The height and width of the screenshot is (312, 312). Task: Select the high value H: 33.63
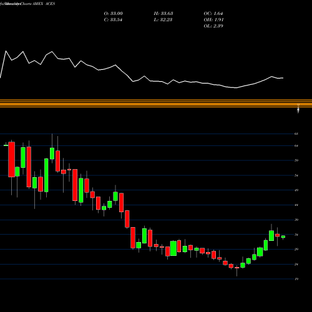coord(163,14)
